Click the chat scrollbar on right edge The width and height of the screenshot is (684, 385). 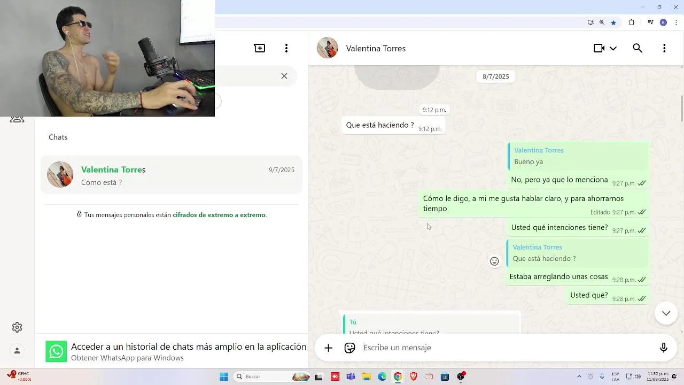click(x=681, y=108)
